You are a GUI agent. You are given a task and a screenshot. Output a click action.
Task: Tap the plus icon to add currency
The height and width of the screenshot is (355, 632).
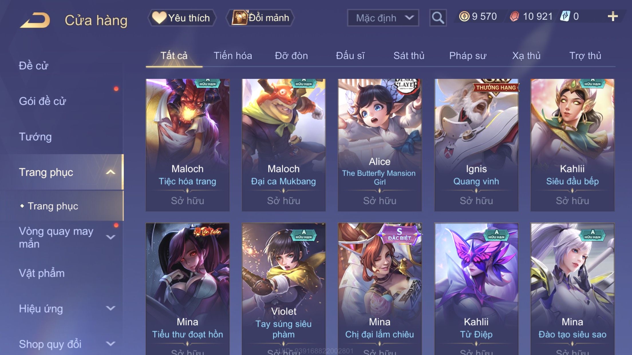pos(613,16)
